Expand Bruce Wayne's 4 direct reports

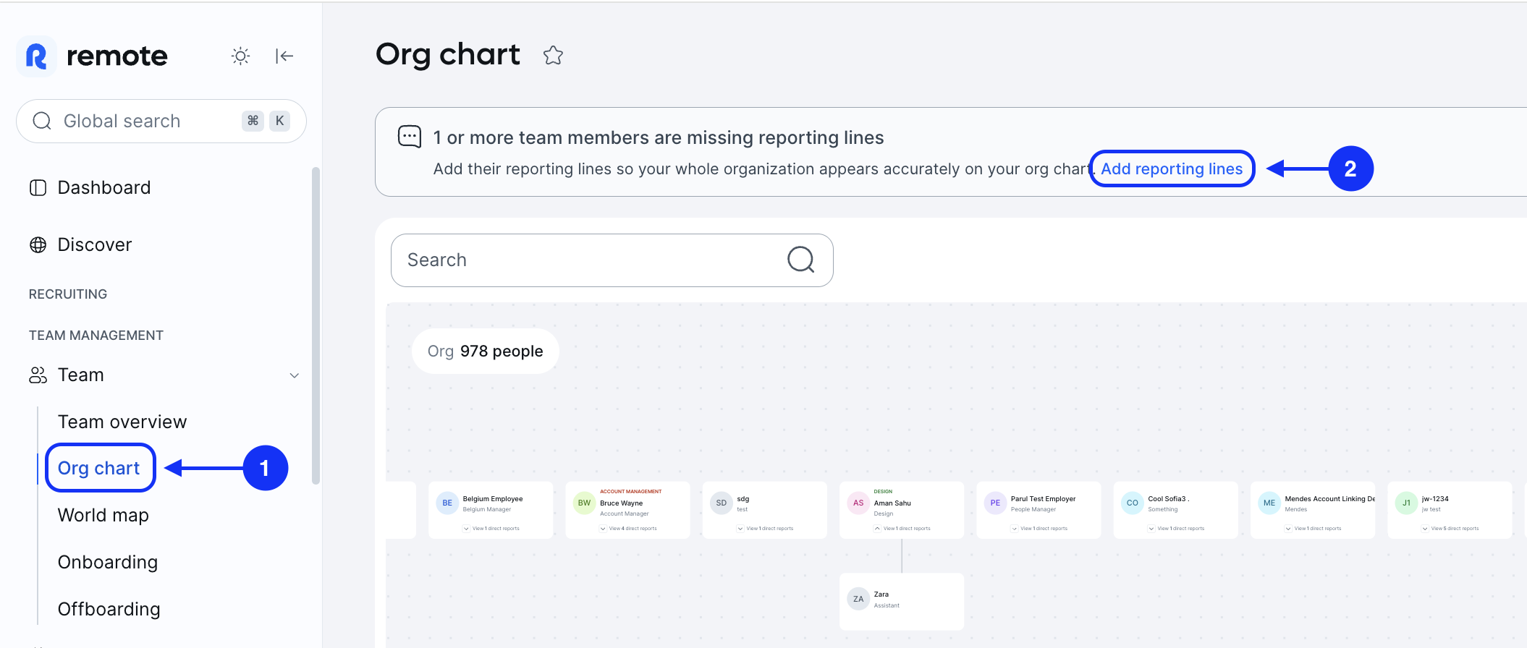coord(628,529)
